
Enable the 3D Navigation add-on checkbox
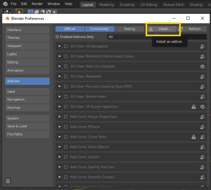(66, 47)
